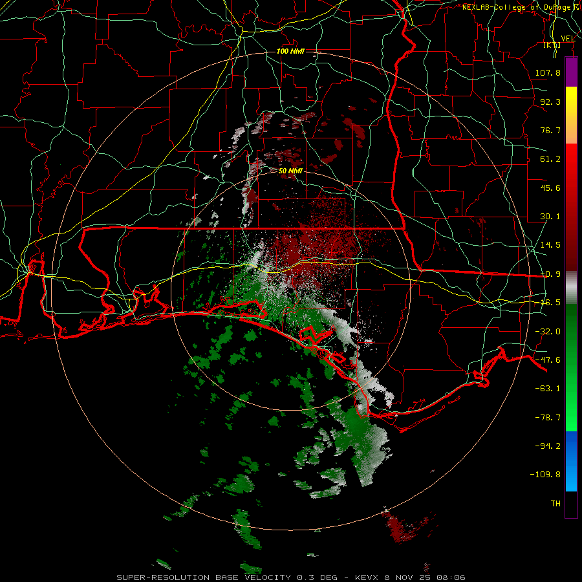
Task: Select the 92.3 velocity scale value
Action: pyautogui.click(x=550, y=102)
